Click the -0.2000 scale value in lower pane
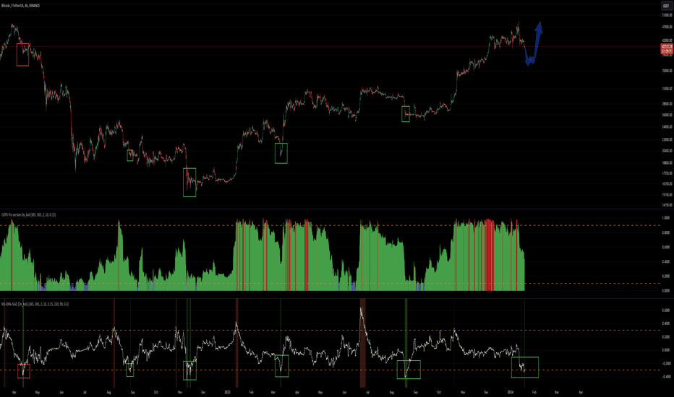Viewport: 674px width, 397px height. 665,364
